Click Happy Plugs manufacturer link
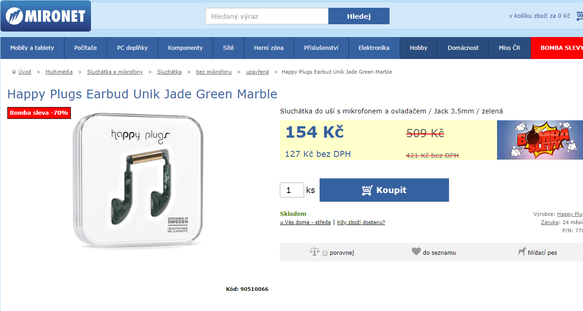This screenshot has height=311, width=583. (x=570, y=214)
